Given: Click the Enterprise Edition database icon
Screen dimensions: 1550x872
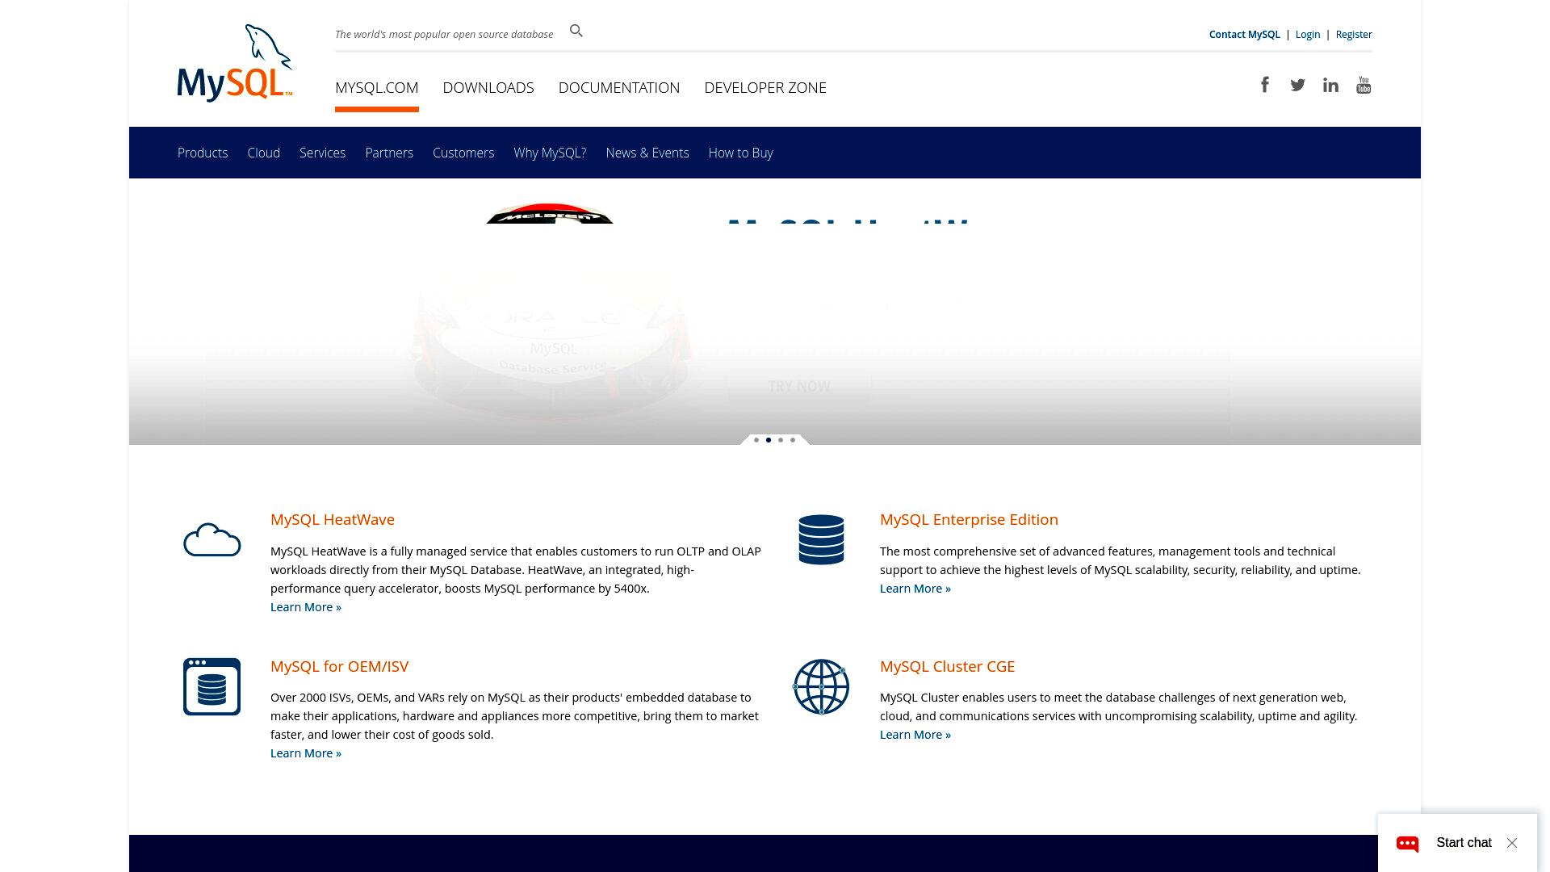Looking at the screenshot, I should tap(821, 539).
